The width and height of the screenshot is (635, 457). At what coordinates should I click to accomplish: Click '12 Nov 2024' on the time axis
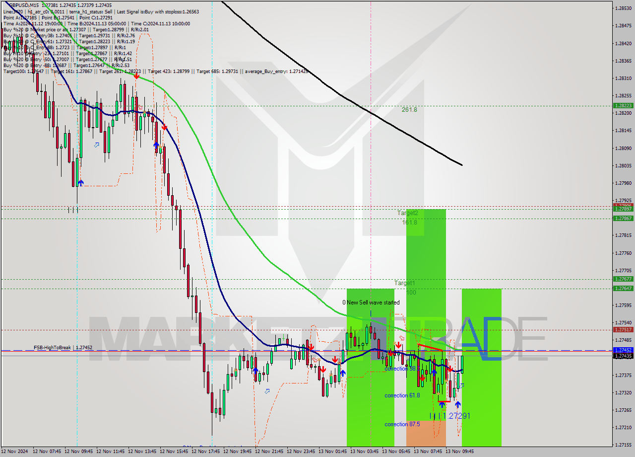coord(15,452)
